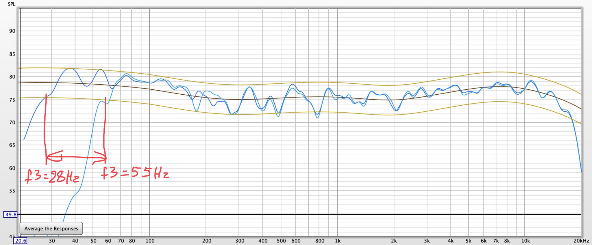Click the 75 dB label on SPL axis
Viewport: 592px width, 245px height.
(12, 100)
